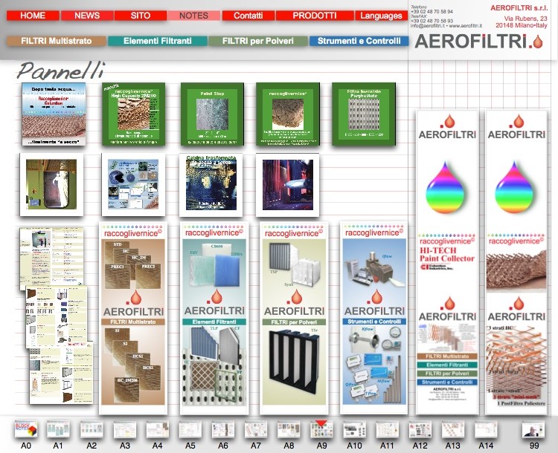Jump to page A6 thumbnail
This screenshot has height=453, width=558.
click(x=222, y=429)
